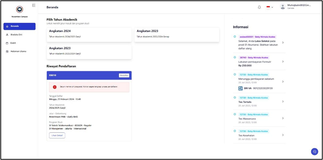Click the Pendaftar badge on E8010
The width and height of the screenshot is (323, 160).
point(124,75)
